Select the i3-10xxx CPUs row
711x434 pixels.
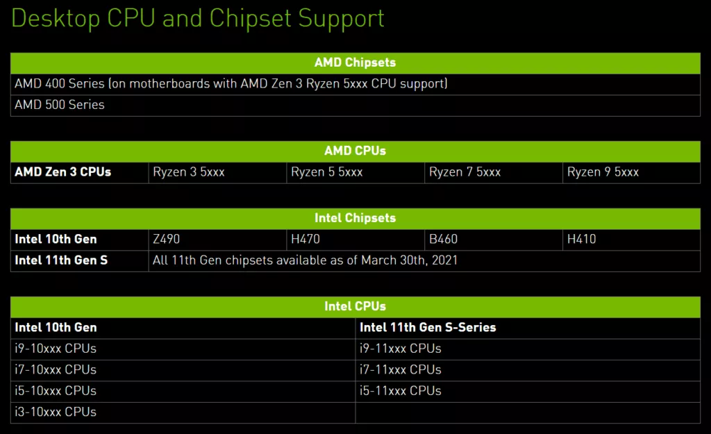pyautogui.click(x=183, y=412)
